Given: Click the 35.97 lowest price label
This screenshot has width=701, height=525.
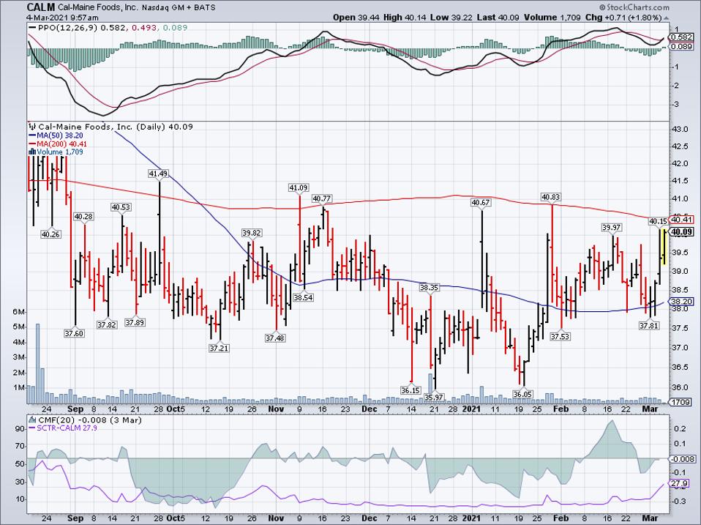Looking at the screenshot, I should [434, 397].
